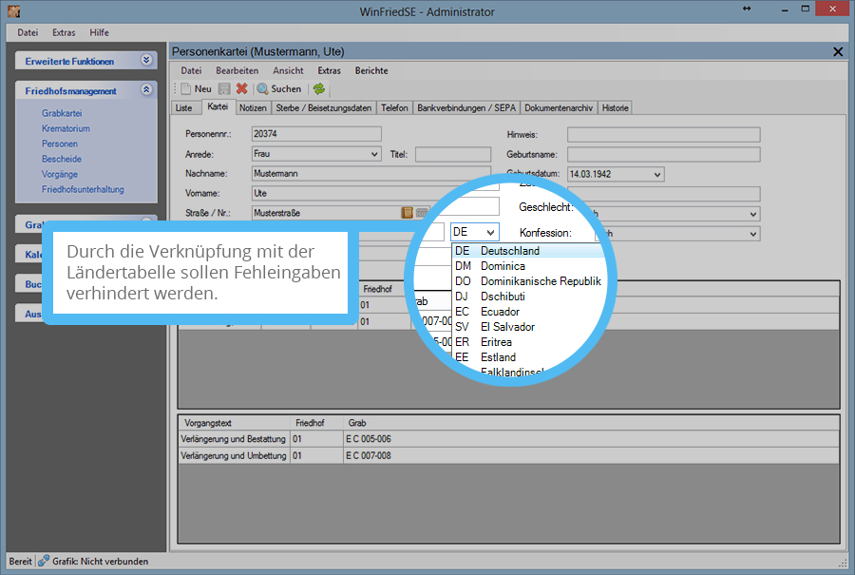Click the save disk icon in toolbar
Image resolution: width=855 pixels, height=575 pixels.
pyautogui.click(x=224, y=88)
